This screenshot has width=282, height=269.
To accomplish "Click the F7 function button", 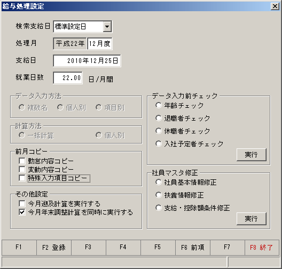I will pyautogui.click(x=228, y=247).
